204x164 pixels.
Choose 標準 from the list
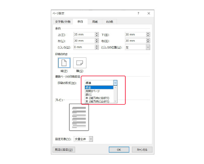99,87
